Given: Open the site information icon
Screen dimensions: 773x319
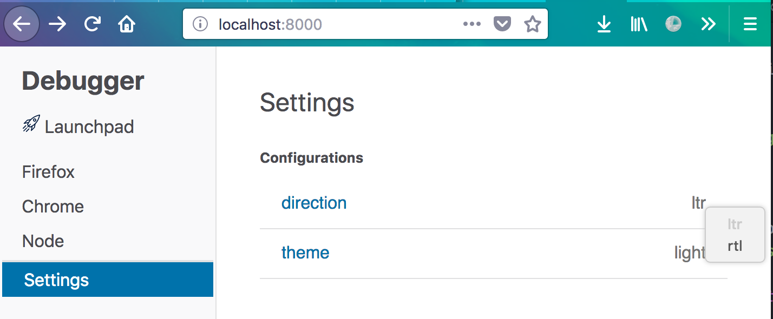Looking at the screenshot, I should 200,24.
